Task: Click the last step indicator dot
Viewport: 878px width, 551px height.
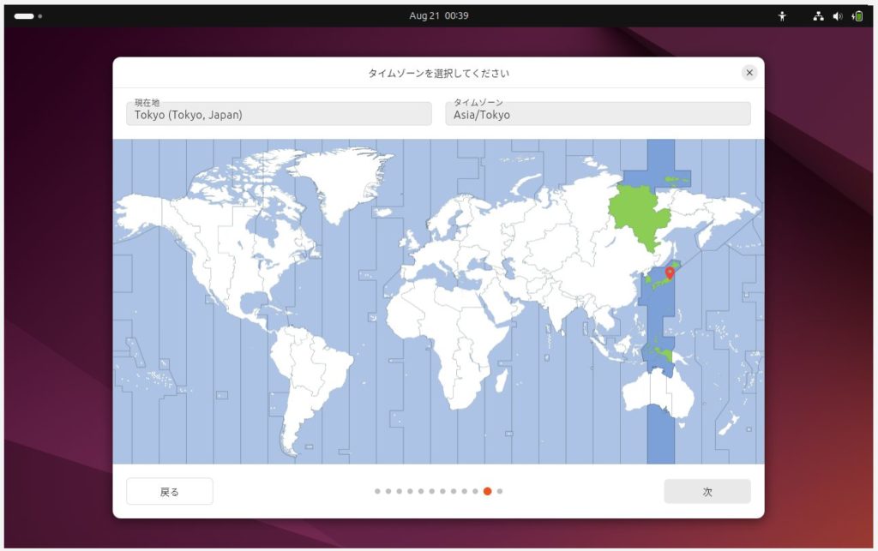Action: point(500,491)
